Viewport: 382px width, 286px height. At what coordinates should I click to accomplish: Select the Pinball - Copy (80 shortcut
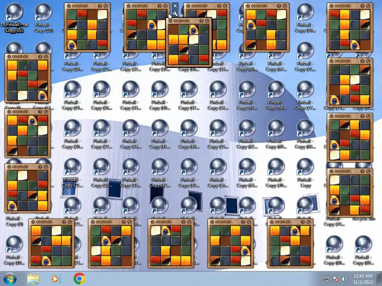point(334,250)
